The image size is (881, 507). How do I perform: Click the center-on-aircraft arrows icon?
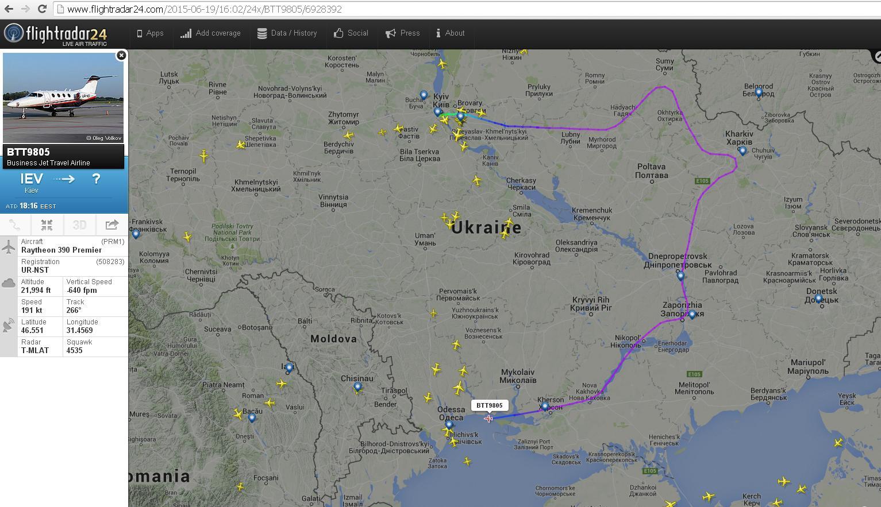coord(47,225)
